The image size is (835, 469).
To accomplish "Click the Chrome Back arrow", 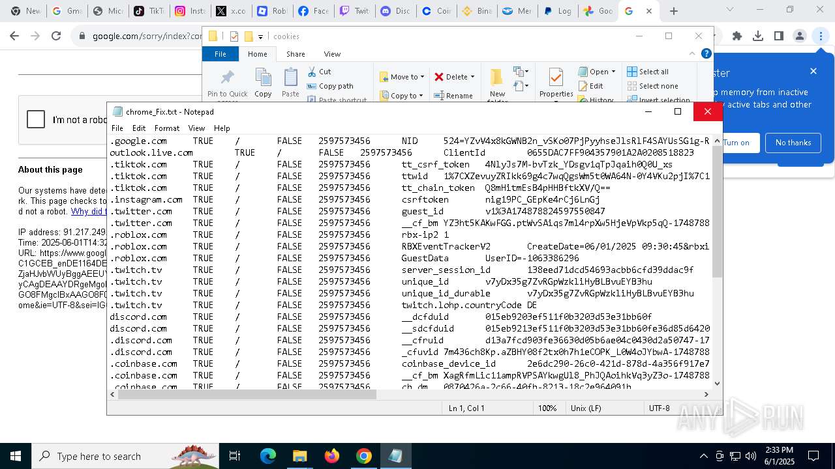I will [14, 36].
